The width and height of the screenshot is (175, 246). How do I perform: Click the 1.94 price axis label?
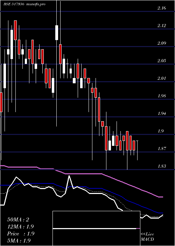tap(162, 113)
